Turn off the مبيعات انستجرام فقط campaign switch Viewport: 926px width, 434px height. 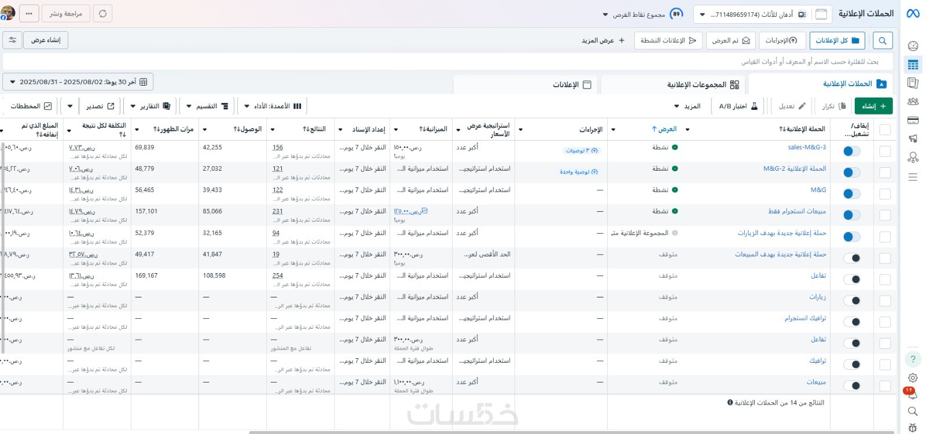tap(851, 215)
